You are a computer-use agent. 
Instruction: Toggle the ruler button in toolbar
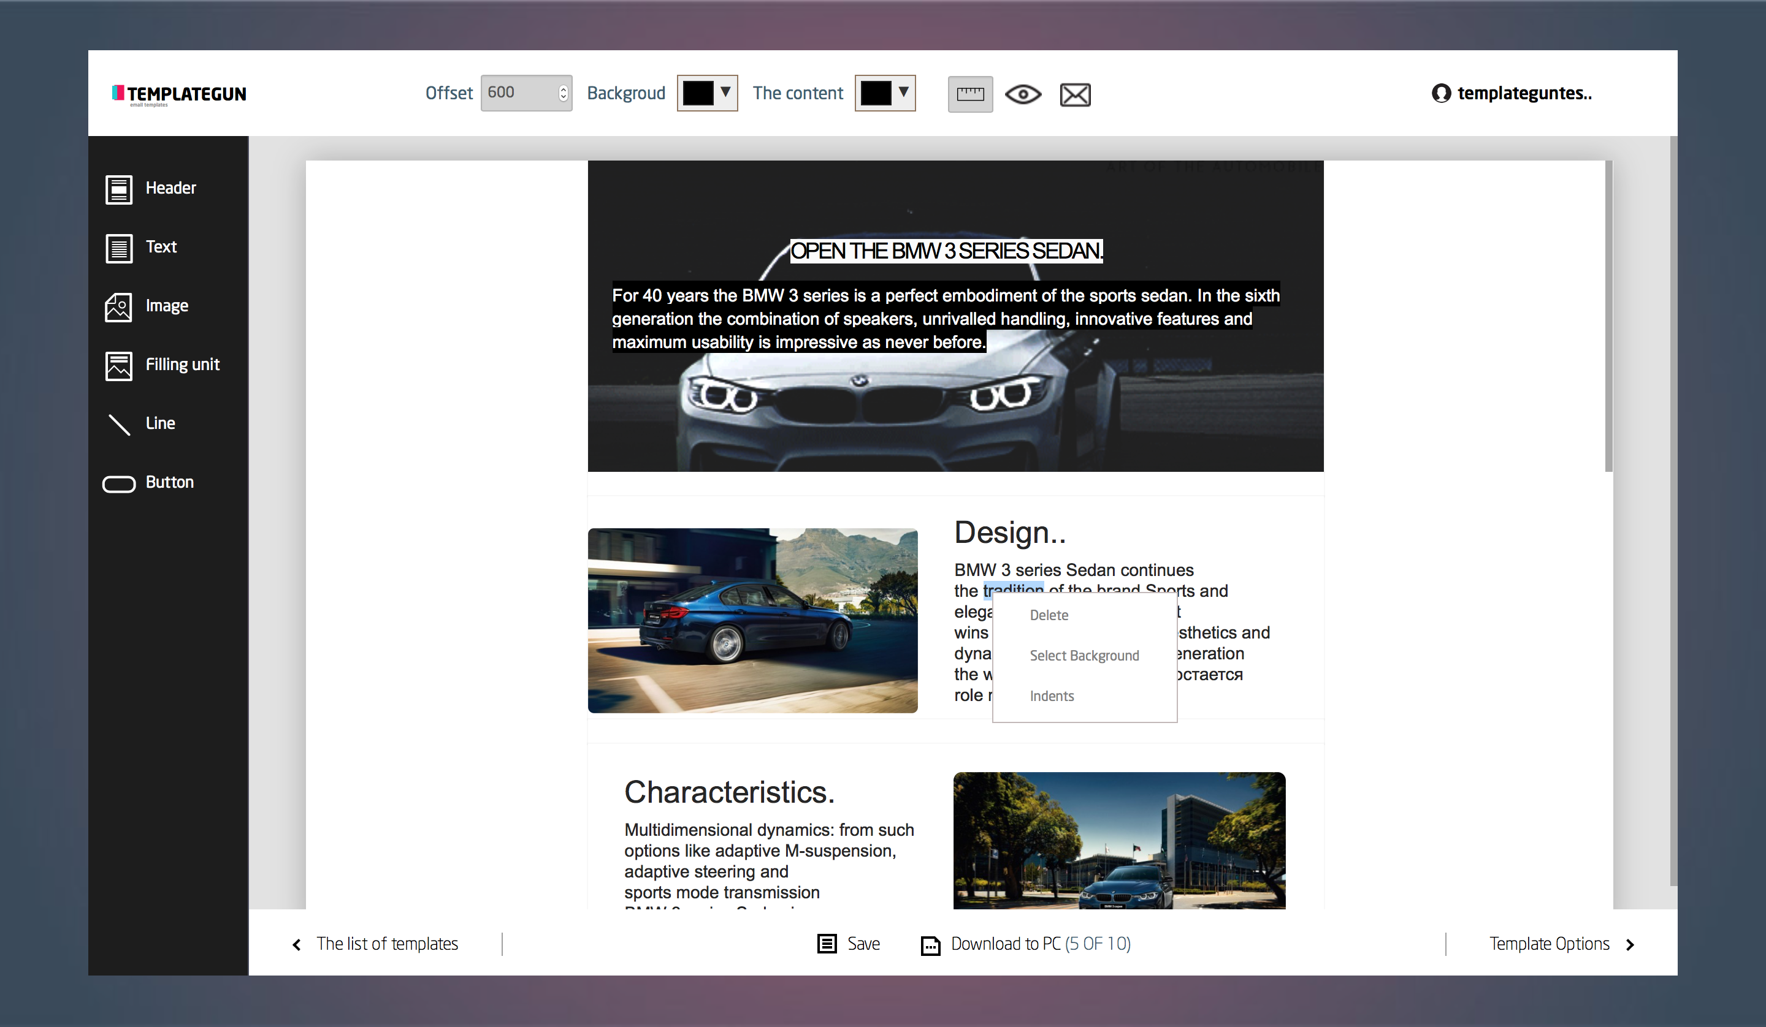point(970,94)
